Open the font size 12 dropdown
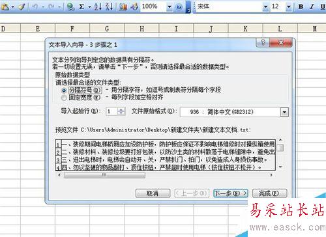This screenshot has width=326, height=237. (289, 7)
